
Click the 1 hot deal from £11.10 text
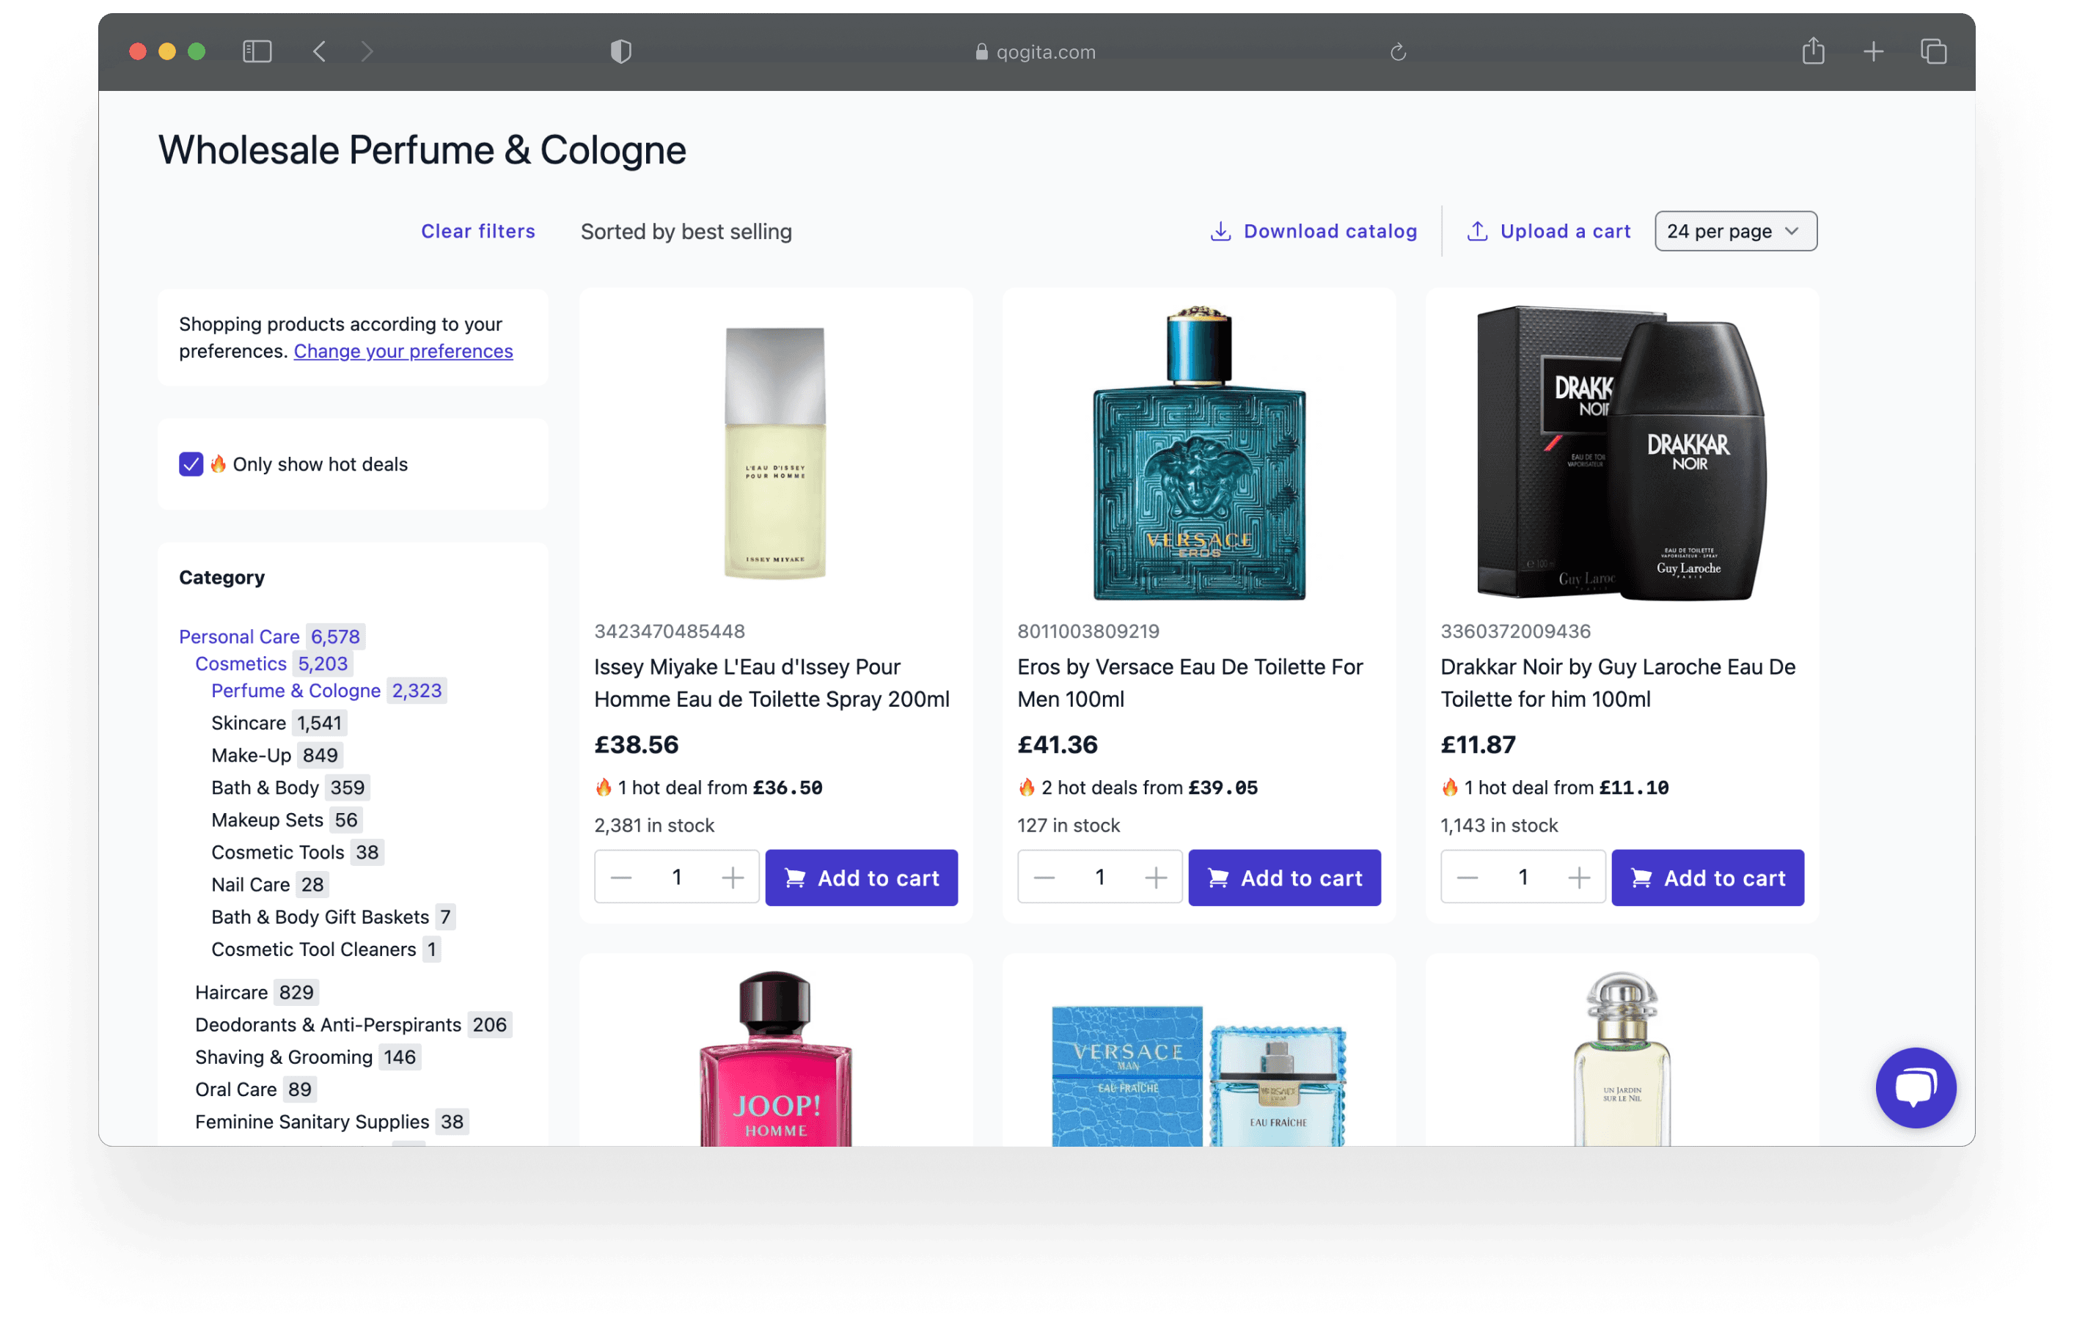coord(1554,787)
